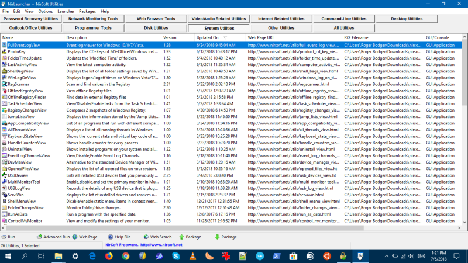Click the www.nirsoft.net link in the status bar
Image resolution: width=468 pixels, height=263 pixels.
tap(161, 245)
